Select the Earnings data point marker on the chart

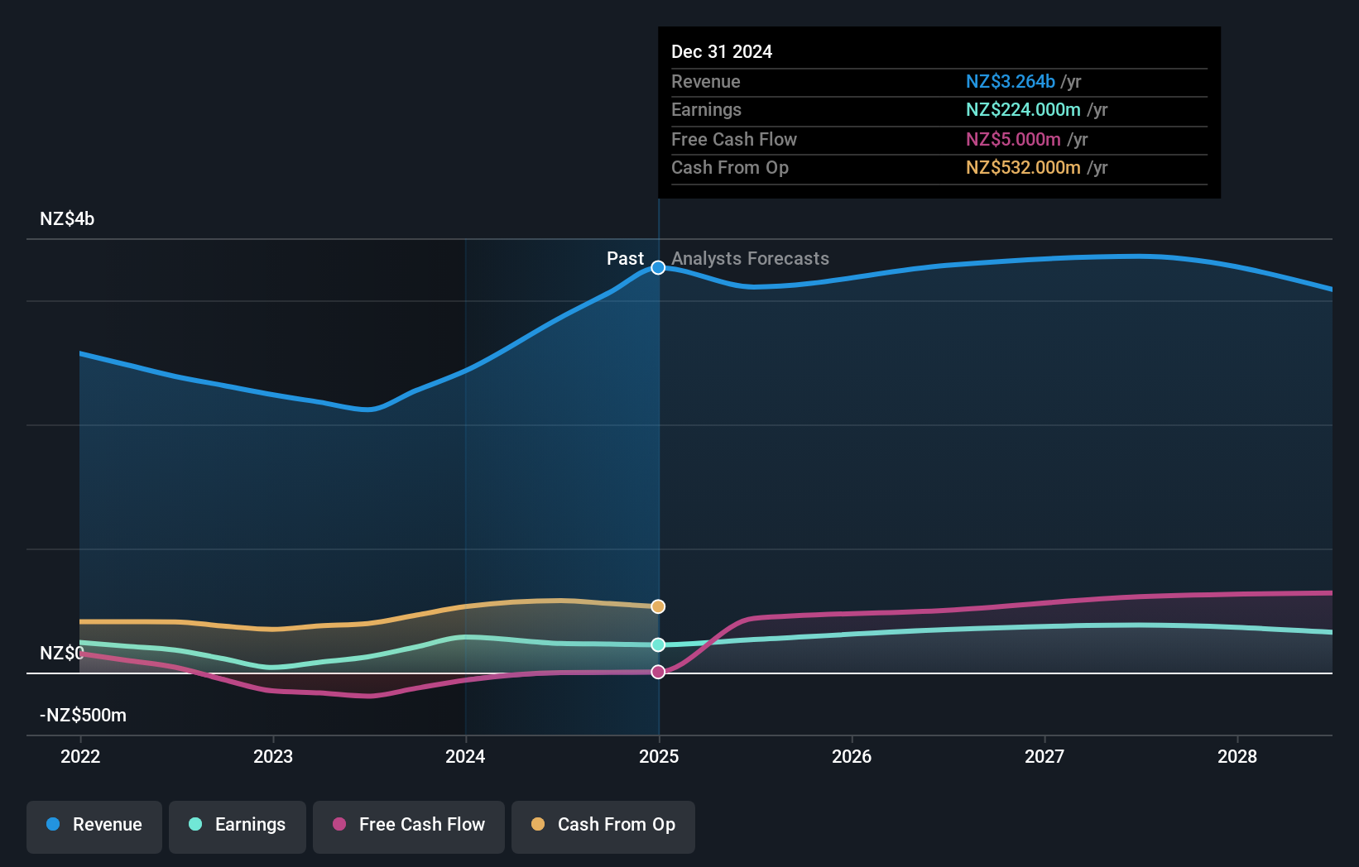658,644
